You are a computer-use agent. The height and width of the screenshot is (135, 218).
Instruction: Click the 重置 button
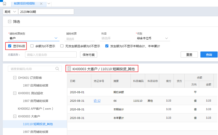tap(189, 55)
